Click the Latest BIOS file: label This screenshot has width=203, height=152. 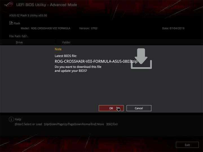pyautogui.click(x=66, y=56)
